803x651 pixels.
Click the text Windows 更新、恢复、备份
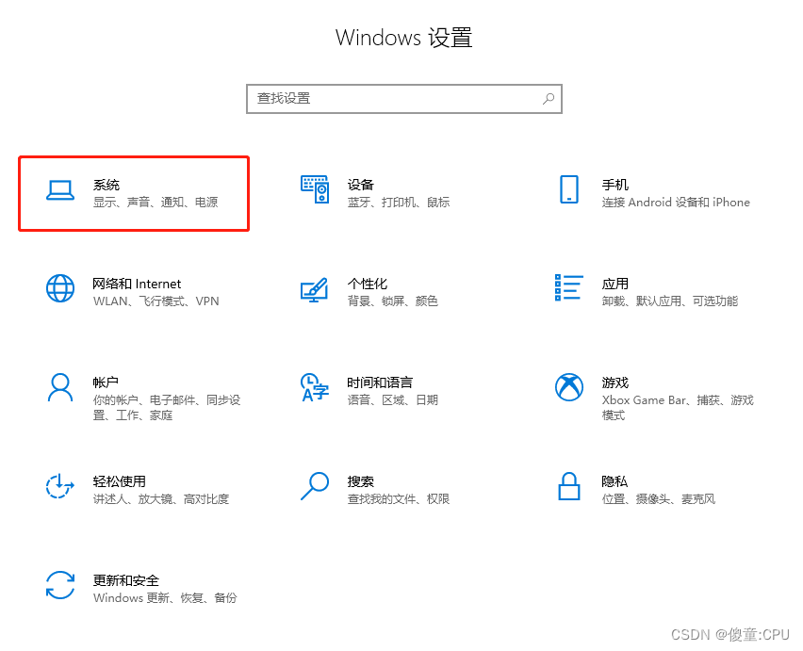165,598
